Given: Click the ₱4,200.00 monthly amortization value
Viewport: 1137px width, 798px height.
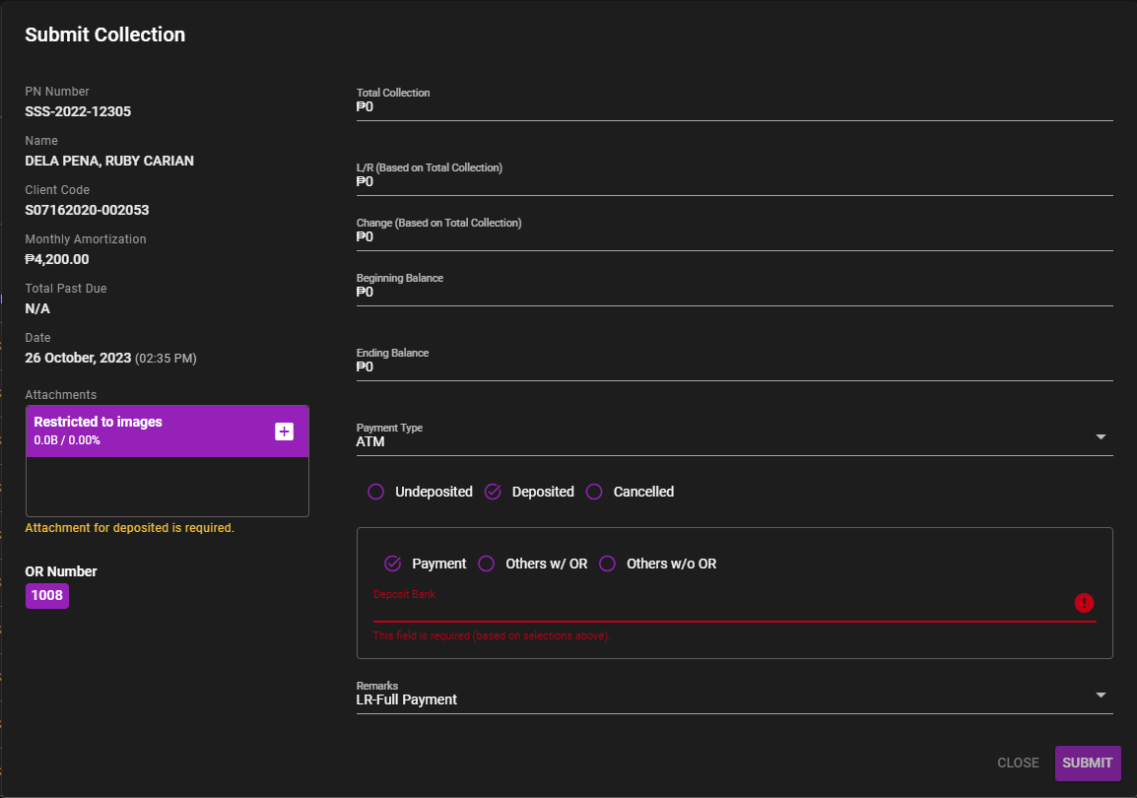Looking at the screenshot, I should [x=56, y=259].
